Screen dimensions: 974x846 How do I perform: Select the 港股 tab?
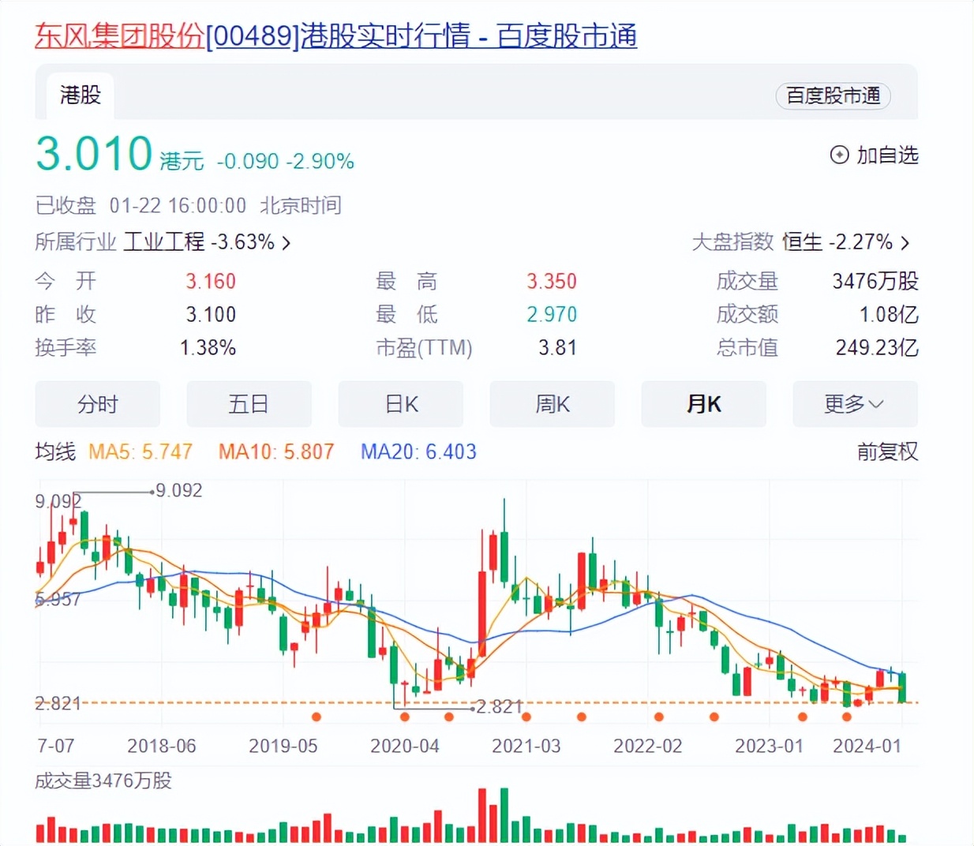80,95
